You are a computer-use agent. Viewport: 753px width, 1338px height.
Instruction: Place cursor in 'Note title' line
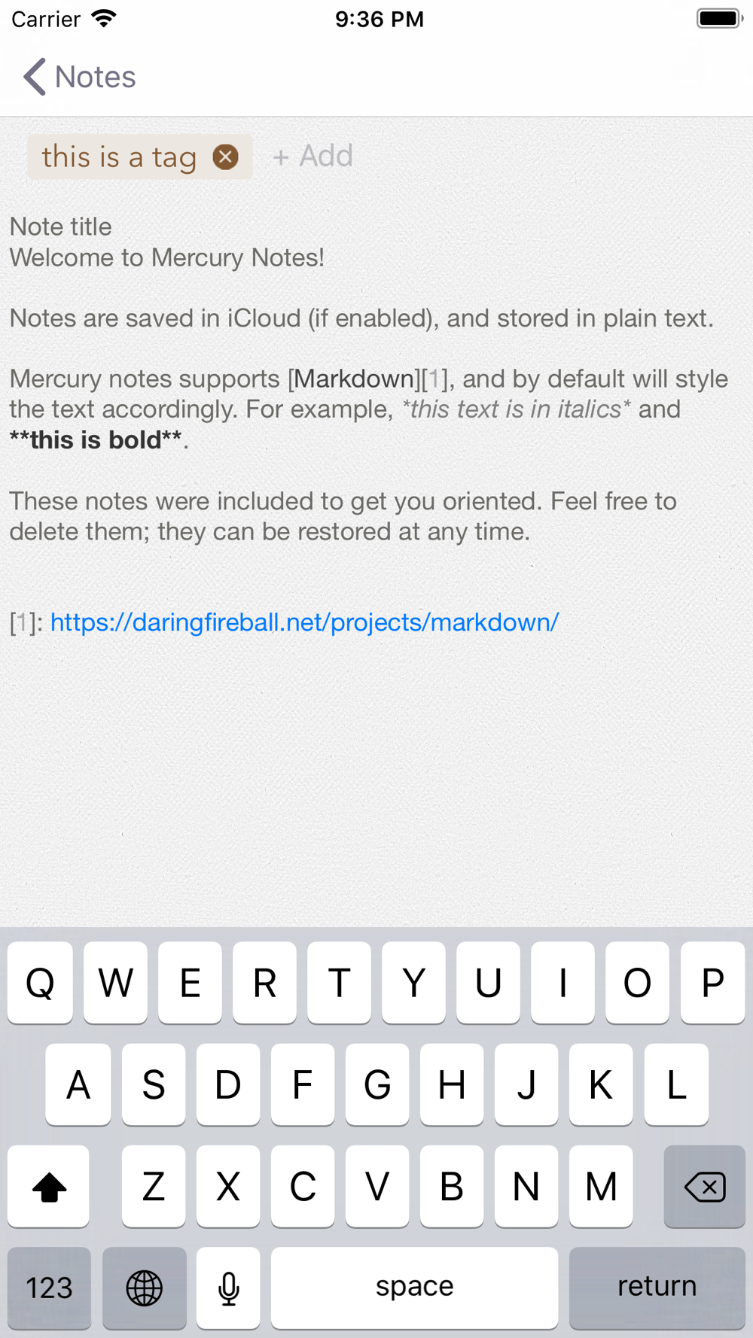point(61,227)
